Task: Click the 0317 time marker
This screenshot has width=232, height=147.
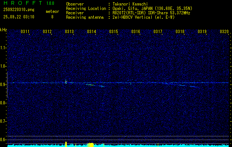Action: (158, 31)
